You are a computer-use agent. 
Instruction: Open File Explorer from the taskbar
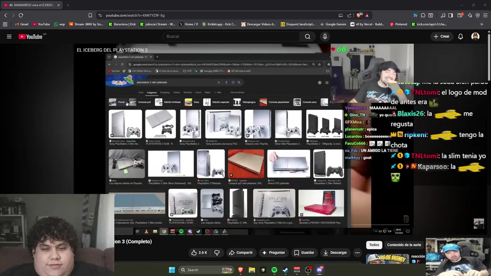coord(252,270)
